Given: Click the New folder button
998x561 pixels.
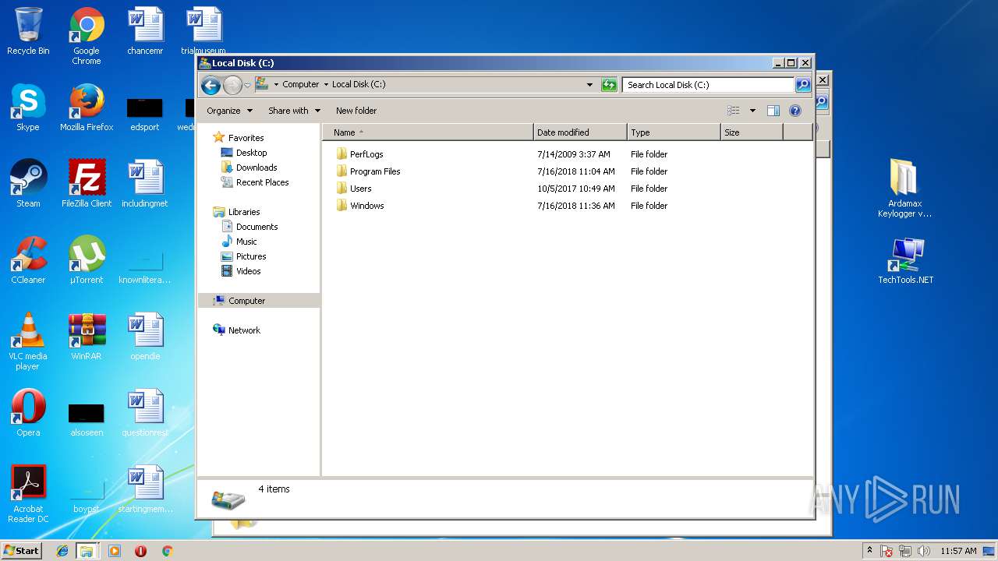Looking at the screenshot, I should tap(356, 111).
